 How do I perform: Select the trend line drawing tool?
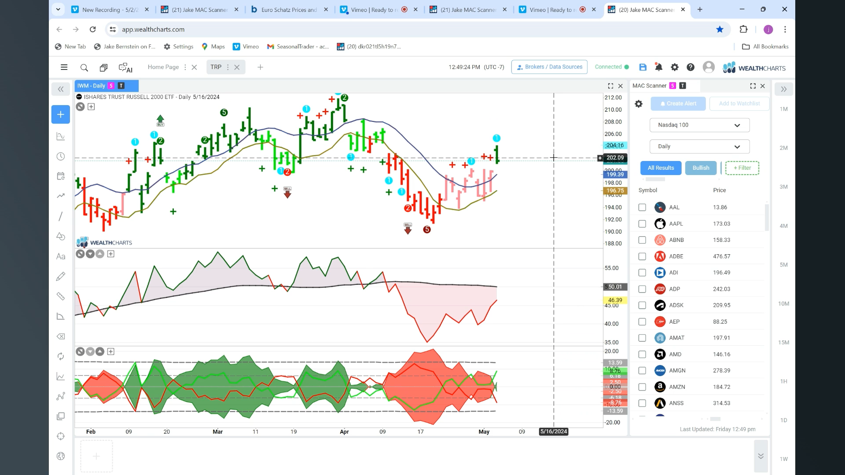coord(61,216)
